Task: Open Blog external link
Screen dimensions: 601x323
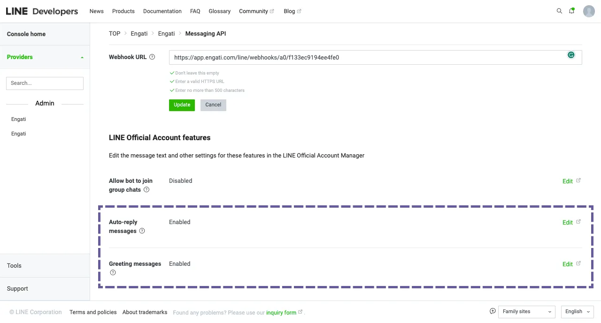Action: pyautogui.click(x=293, y=11)
